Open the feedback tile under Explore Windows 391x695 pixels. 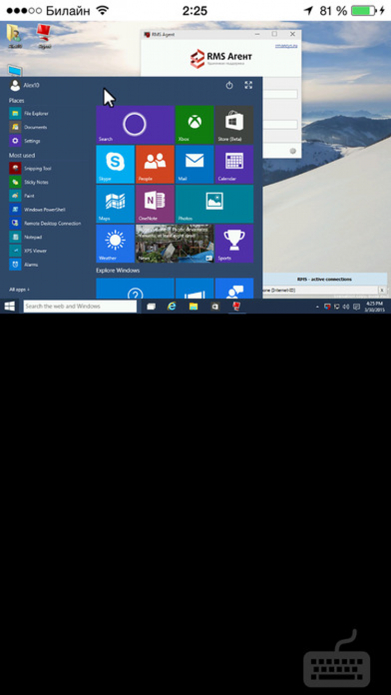click(234, 288)
